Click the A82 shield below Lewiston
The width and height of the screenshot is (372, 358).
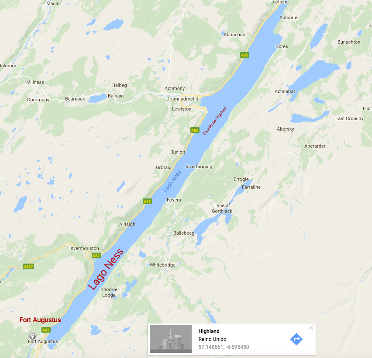pyautogui.click(x=195, y=130)
